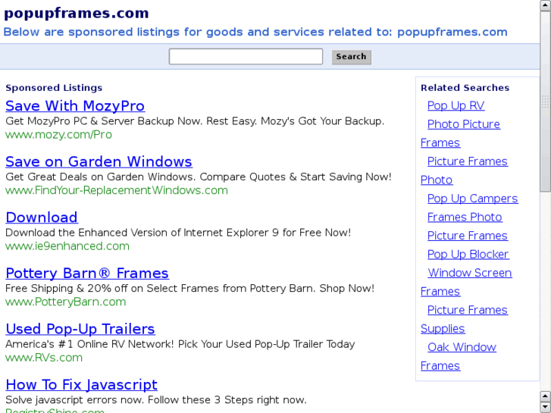Click the Sponsored Listings heading
551x413 pixels.
pos(54,87)
